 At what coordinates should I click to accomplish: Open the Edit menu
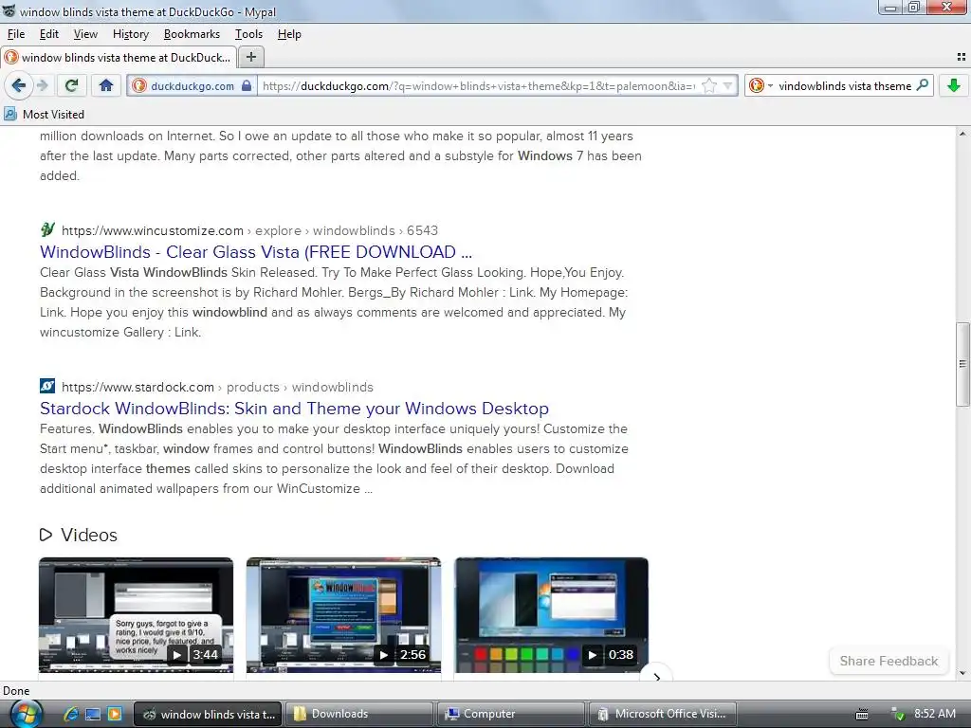(49, 34)
